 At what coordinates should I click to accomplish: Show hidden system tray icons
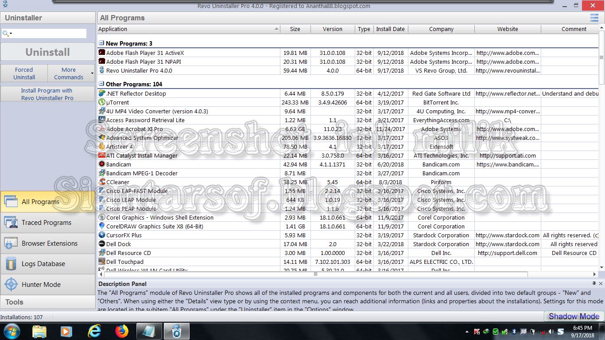(467, 332)
